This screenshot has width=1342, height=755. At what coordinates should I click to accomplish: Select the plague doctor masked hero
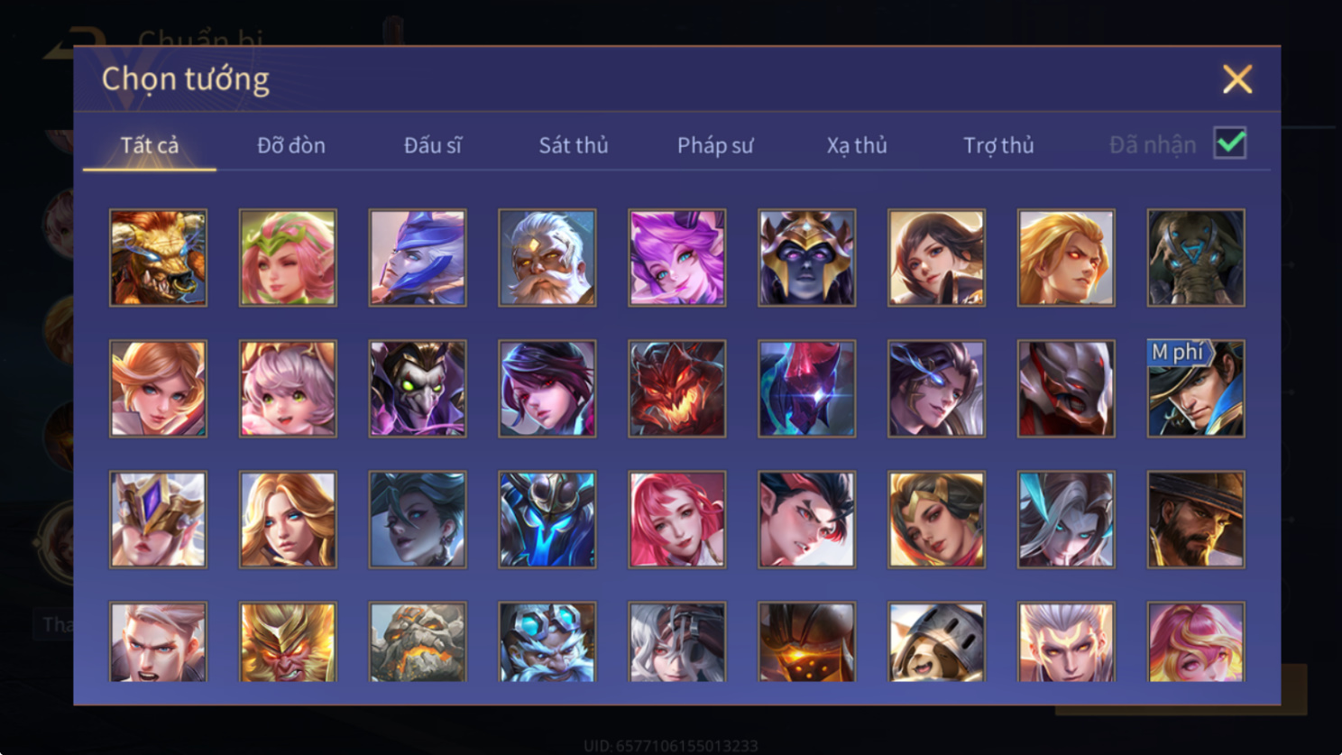pyautogui.click(x=418, y=389)
